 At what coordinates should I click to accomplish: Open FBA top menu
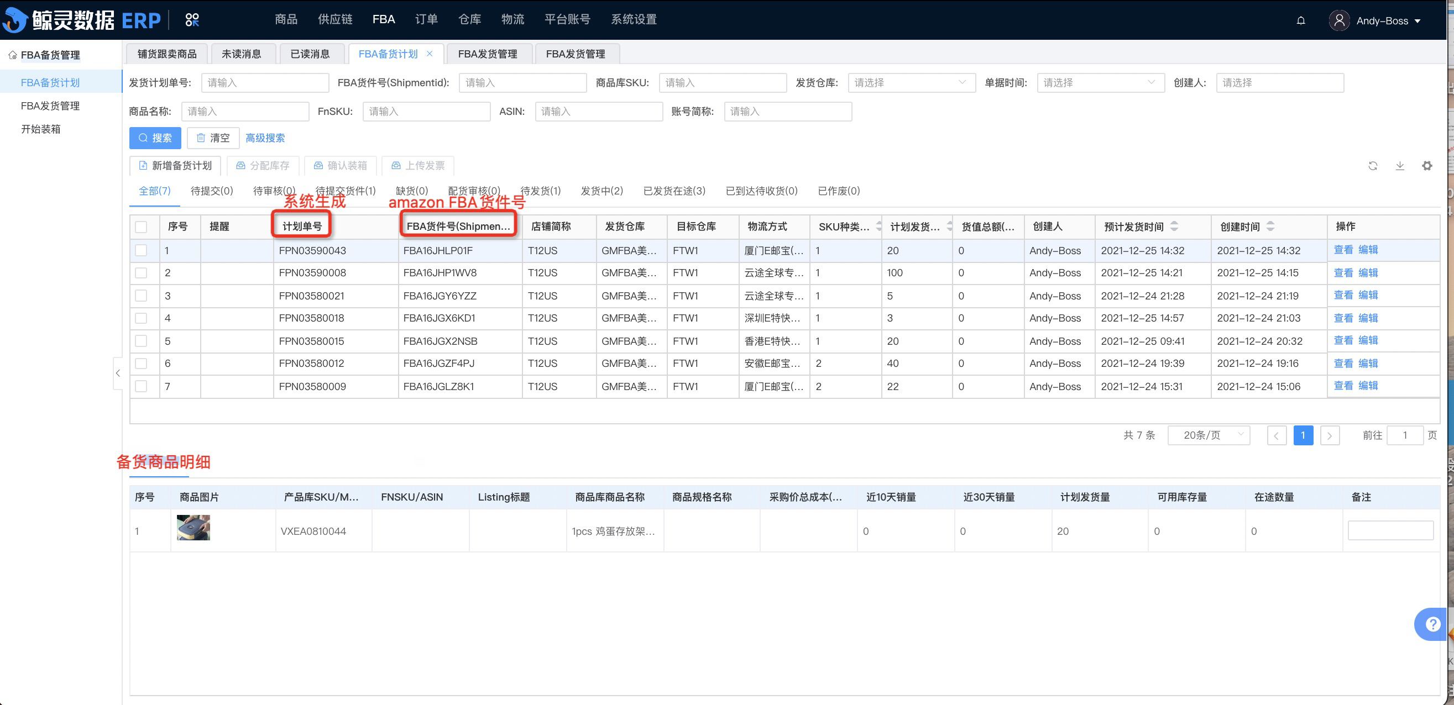[384, 20]
